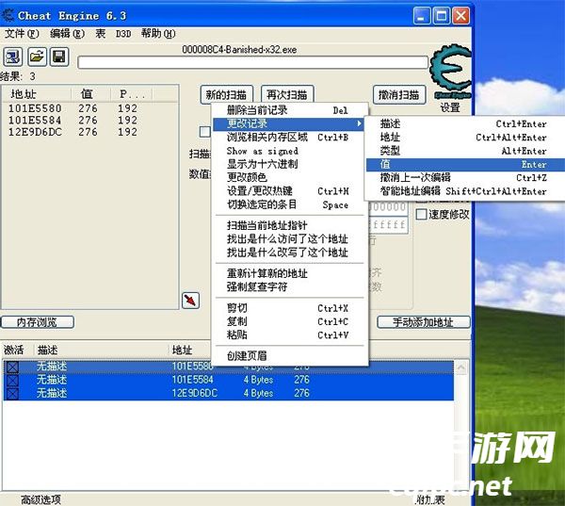Toggle activation box for address 101E5584

(12, 380)
